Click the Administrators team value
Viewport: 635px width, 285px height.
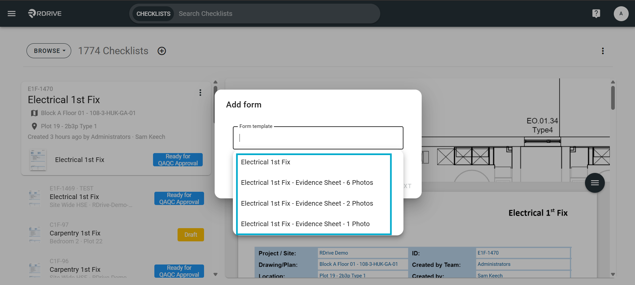[494, 264]
